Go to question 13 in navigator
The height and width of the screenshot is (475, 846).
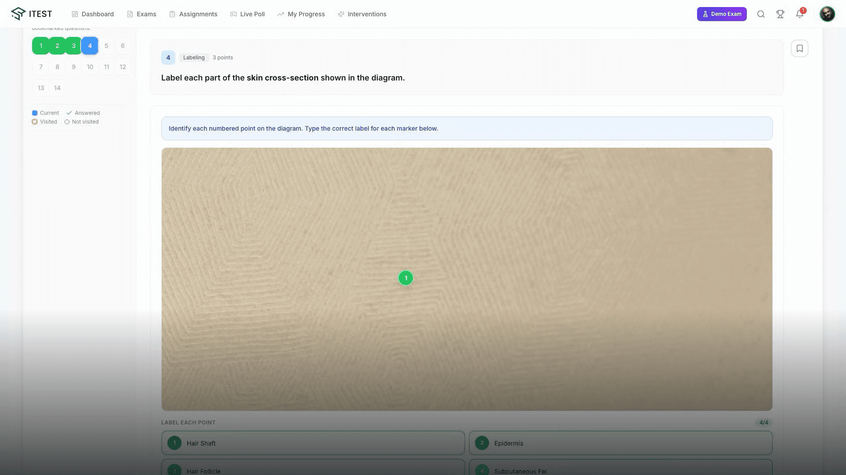point(41,88)
